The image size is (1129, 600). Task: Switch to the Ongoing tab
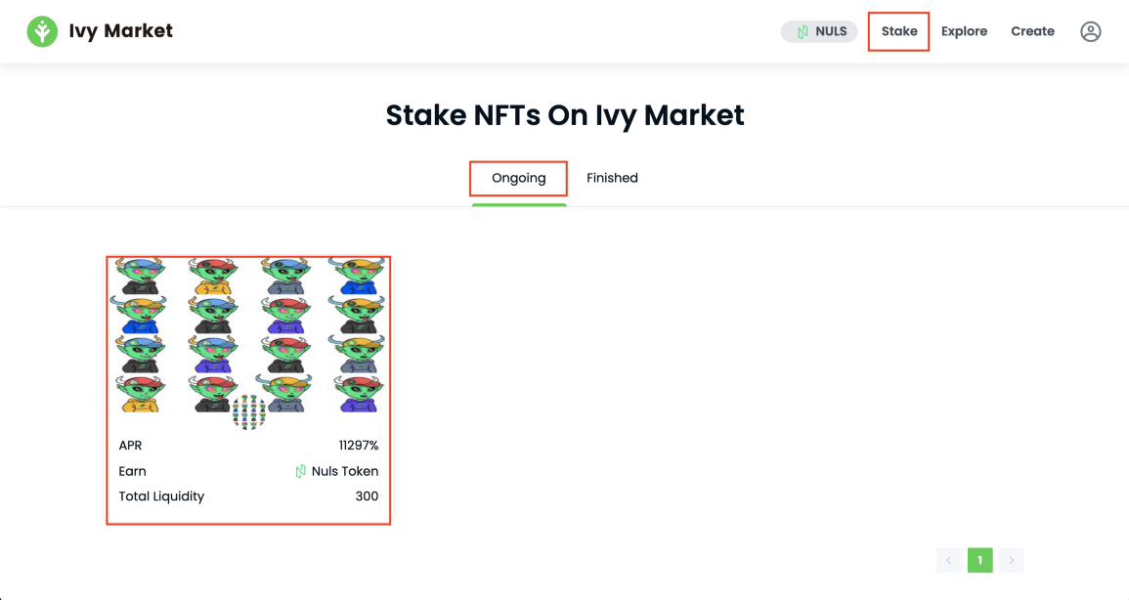pyautogui.click(x=518, y=179)
